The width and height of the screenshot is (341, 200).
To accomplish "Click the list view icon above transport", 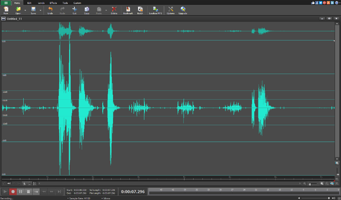I will 35,184.
